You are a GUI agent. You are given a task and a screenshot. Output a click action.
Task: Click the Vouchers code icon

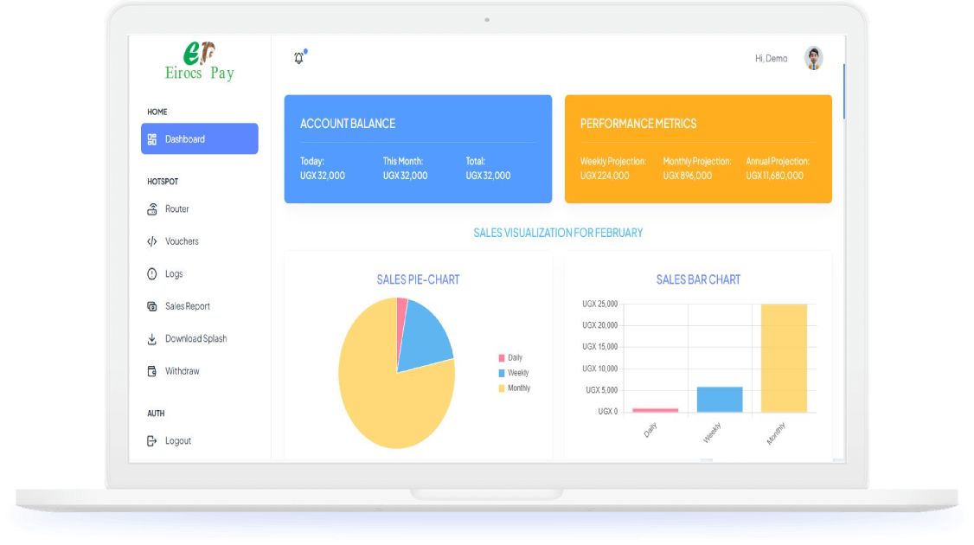pos(152,242)
